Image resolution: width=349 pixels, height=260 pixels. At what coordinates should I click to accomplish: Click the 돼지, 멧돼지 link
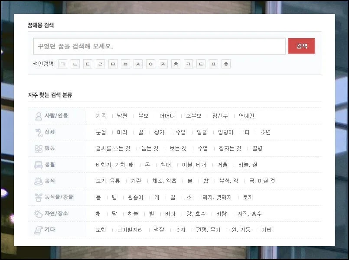coord(217,198)
